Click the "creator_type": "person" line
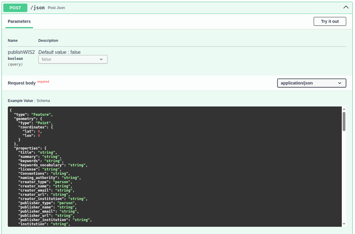The image size is (355, 234). click(45, 182)
